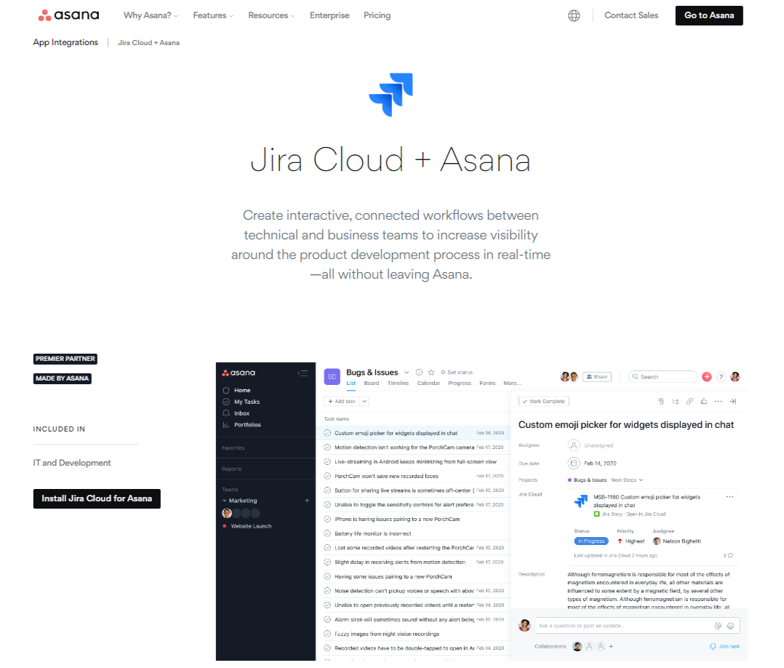The width and height of the screenshot is (784, 668).
Task: Expand the More... view options
Action: 511,383
